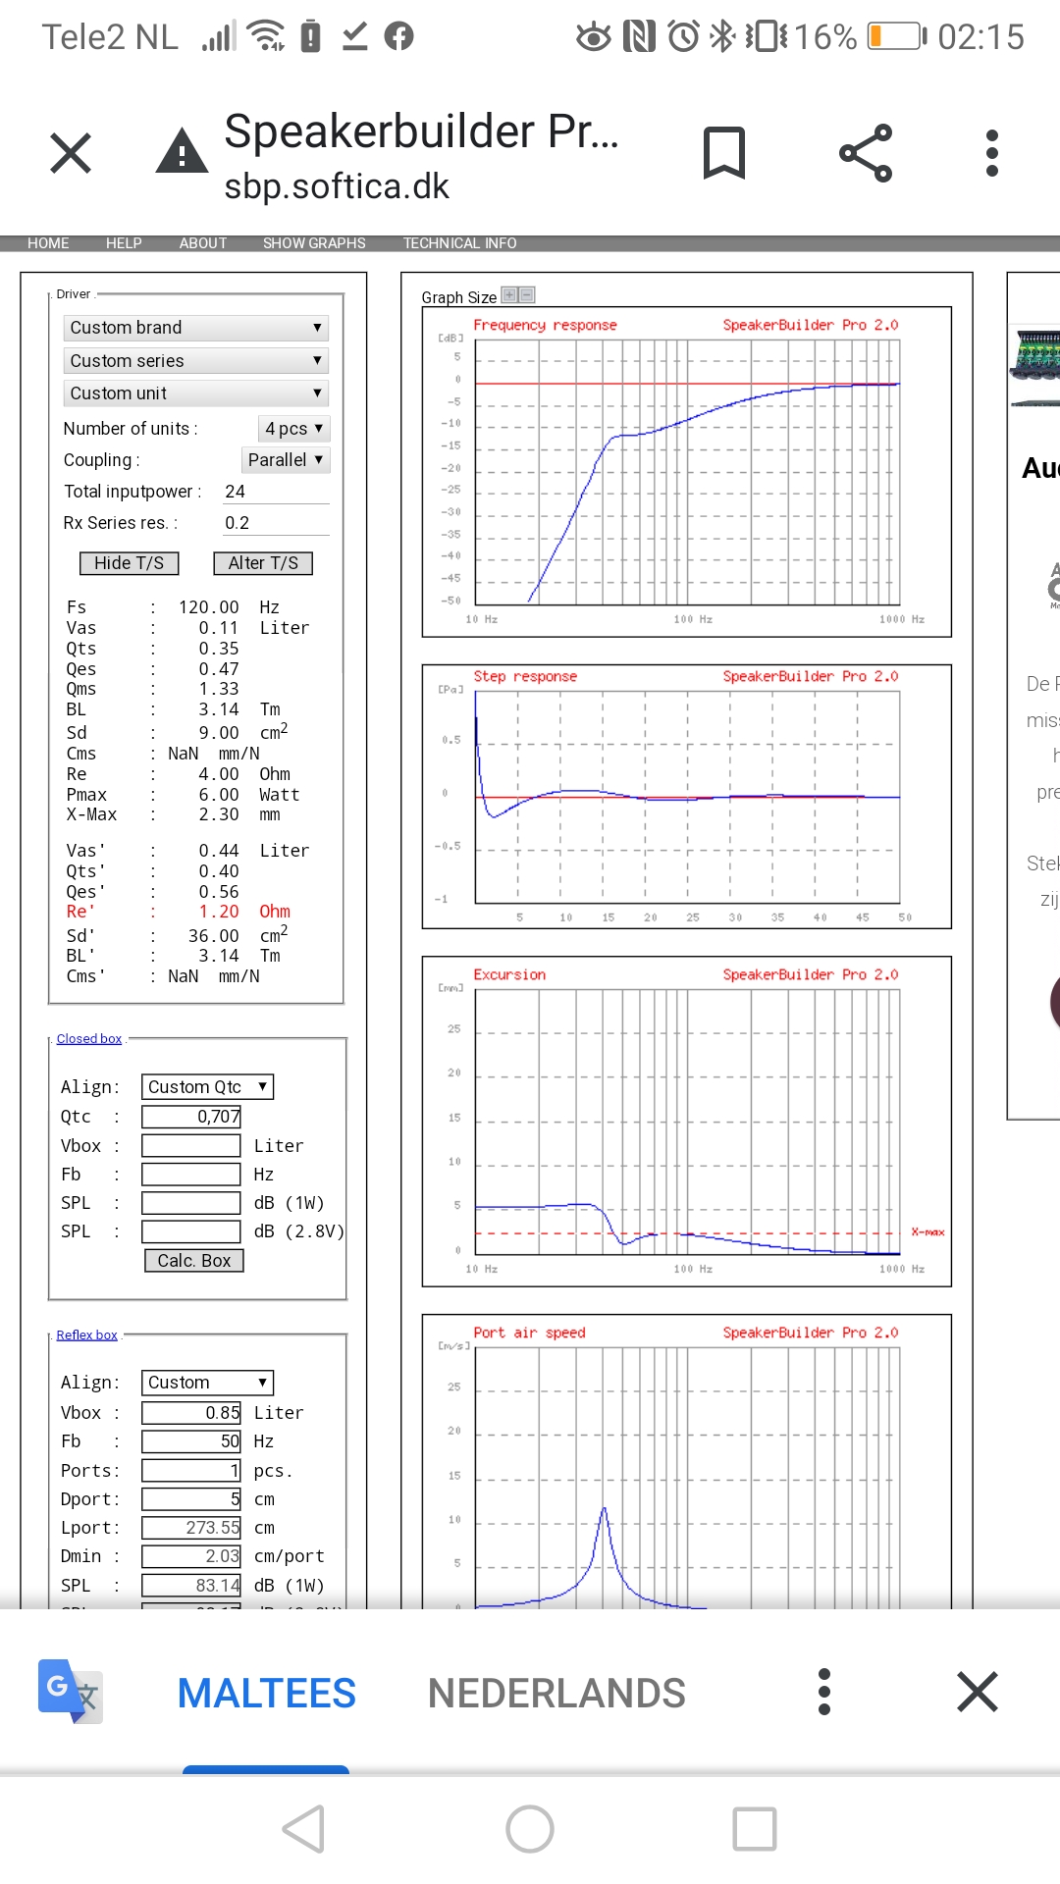Decrease graph size with minus icon
This screenshot has height=1884, width=1060.
[526, 294]
